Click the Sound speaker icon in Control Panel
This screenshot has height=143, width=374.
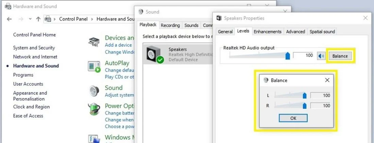(94, 91)
